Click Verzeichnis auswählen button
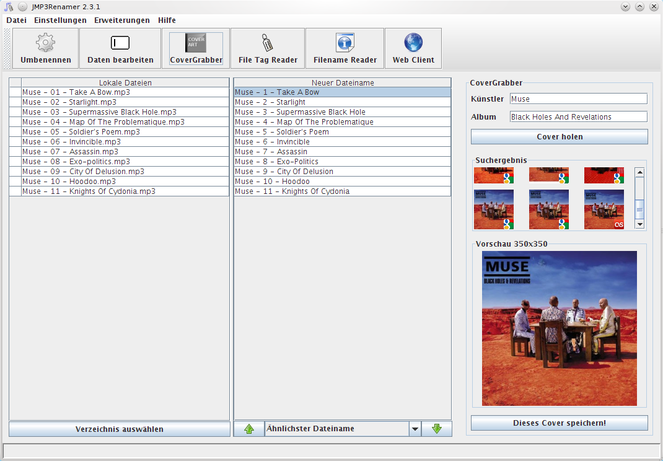 119,429
